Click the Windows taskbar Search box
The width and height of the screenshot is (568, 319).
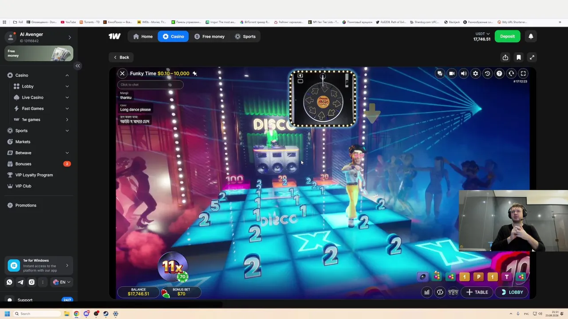(x=37, y=314)
